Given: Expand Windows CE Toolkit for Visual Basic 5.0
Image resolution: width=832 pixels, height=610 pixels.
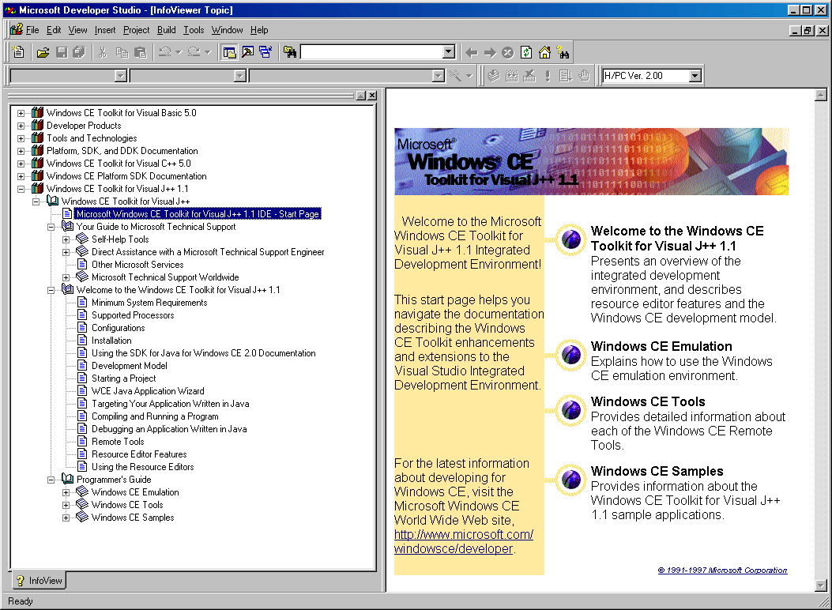Looking at the screenshot, I should [x=21, y=113].
